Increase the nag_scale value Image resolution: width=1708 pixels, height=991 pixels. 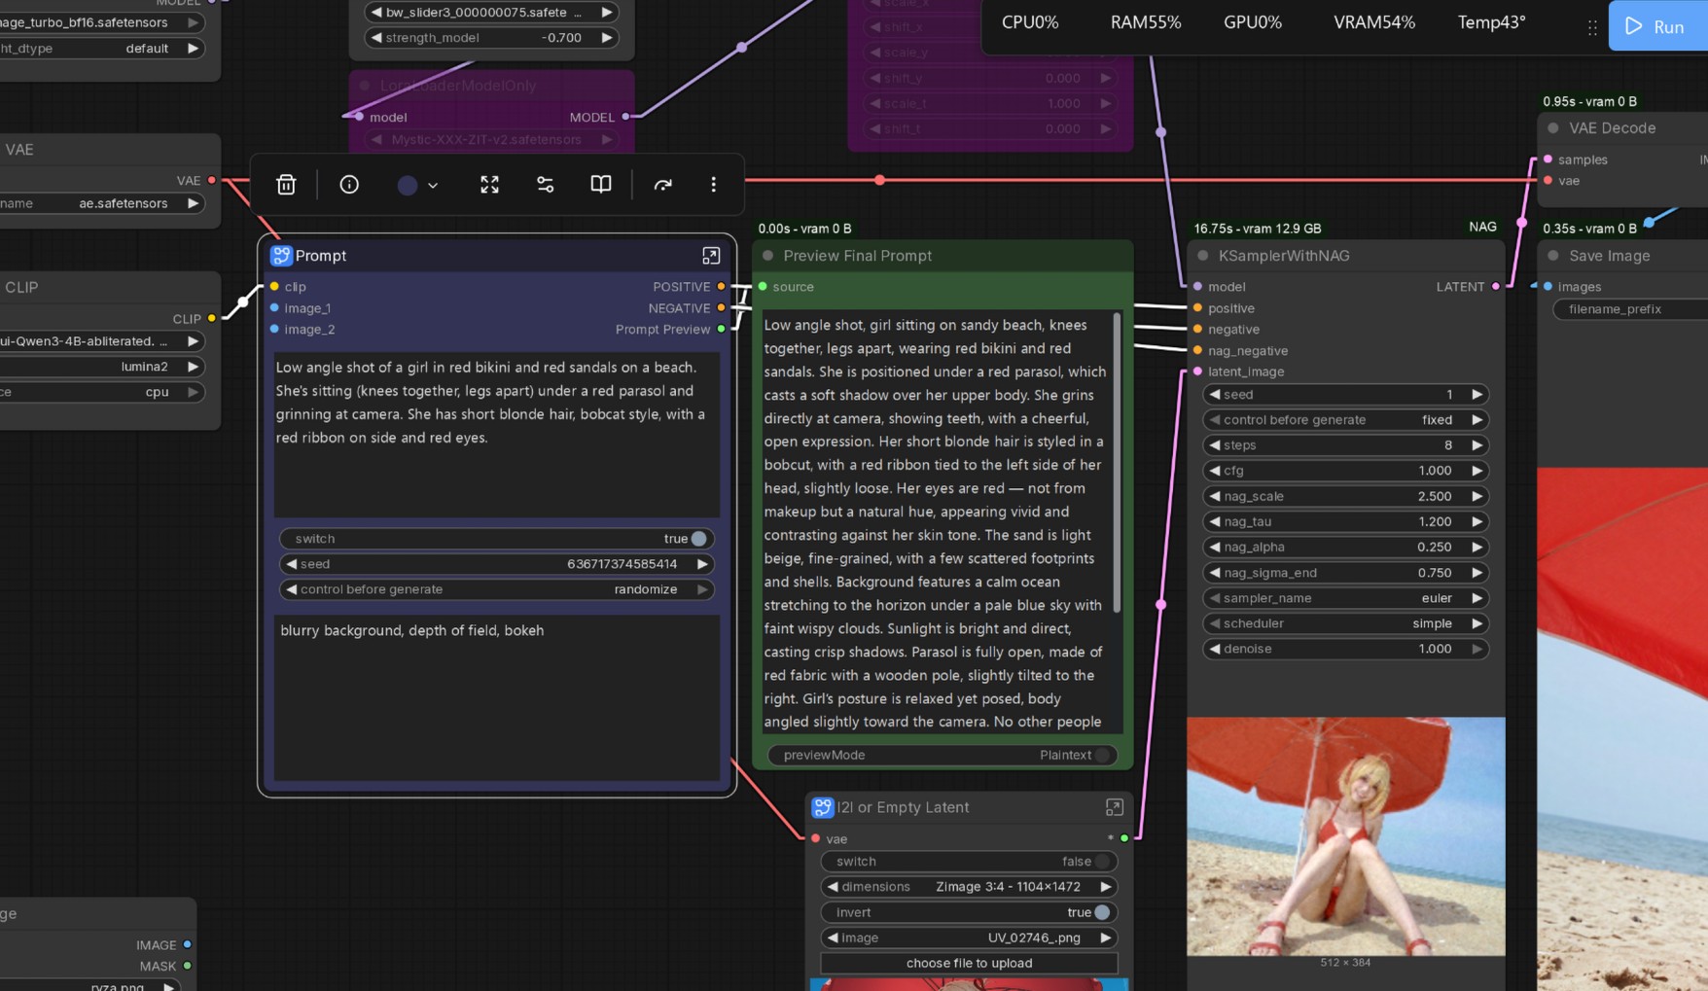(x=1477, y=496)
